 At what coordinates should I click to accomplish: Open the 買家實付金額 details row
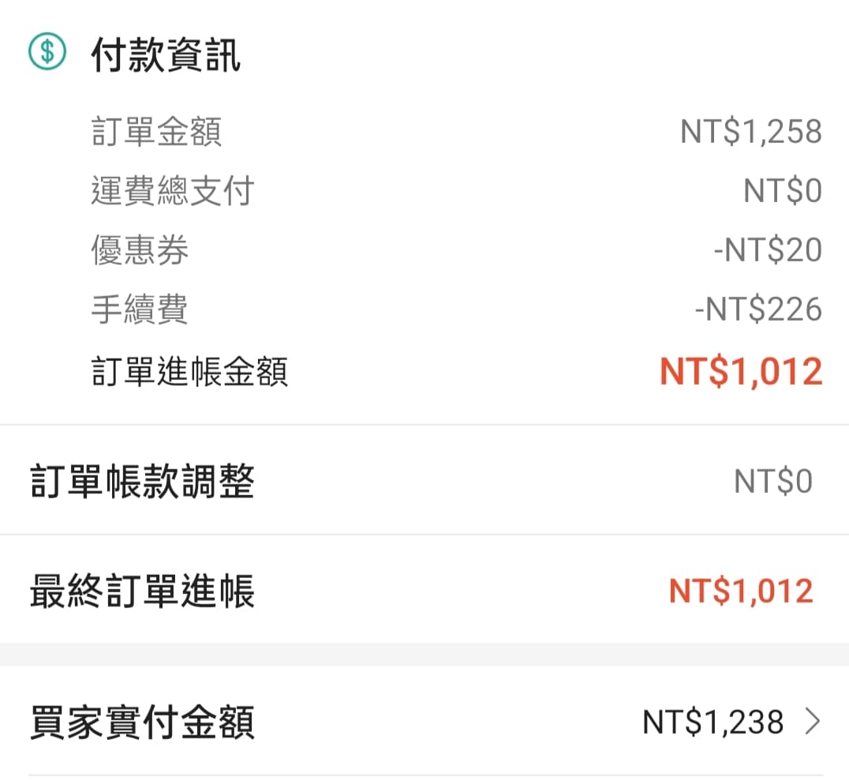click(x=424, y=722)
